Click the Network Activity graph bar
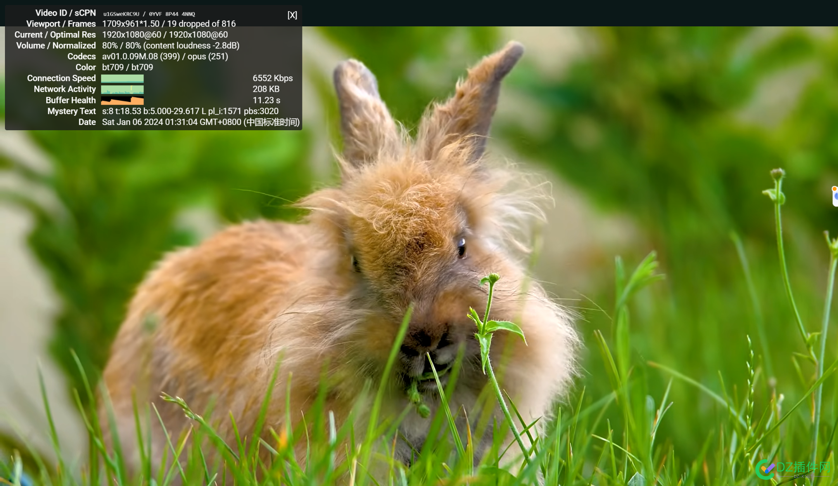Image resolution: width=838 pixels, height=486 pixels. click(122, 89)
